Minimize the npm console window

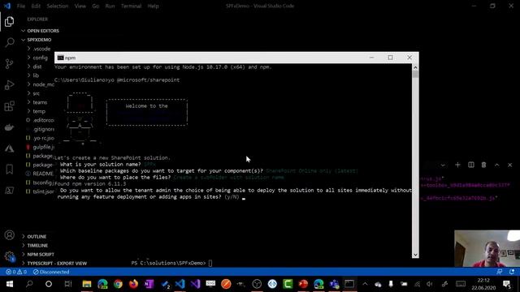[x=371, y=58]
